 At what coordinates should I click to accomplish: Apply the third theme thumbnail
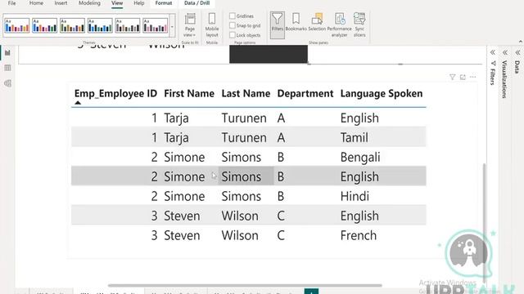pyautogui.click(x=73, y=25)
